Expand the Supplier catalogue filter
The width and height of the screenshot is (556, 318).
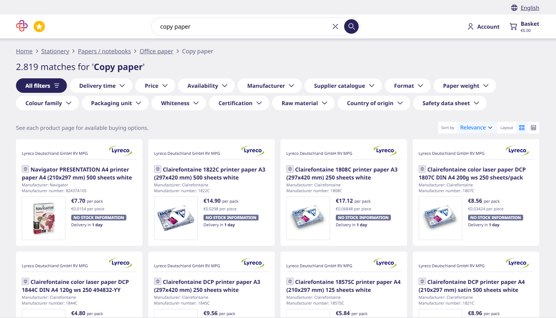343,86
